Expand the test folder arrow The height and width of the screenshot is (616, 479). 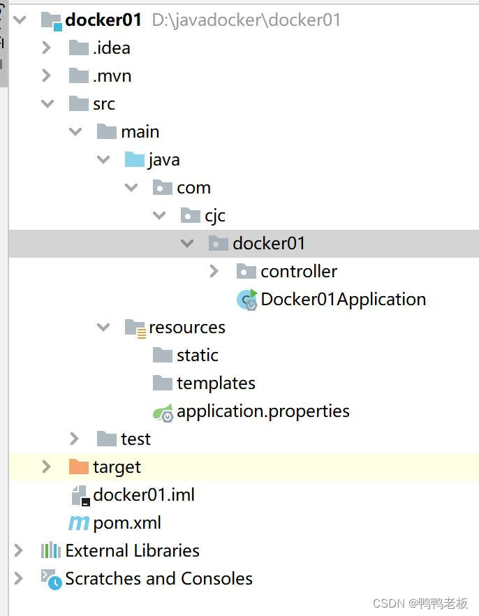click(x=75, y=439)
